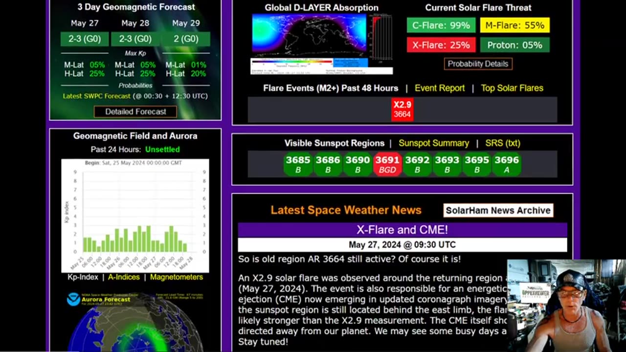
Task: Click the C-Flare 99% indicator
Action: [441, 25]
